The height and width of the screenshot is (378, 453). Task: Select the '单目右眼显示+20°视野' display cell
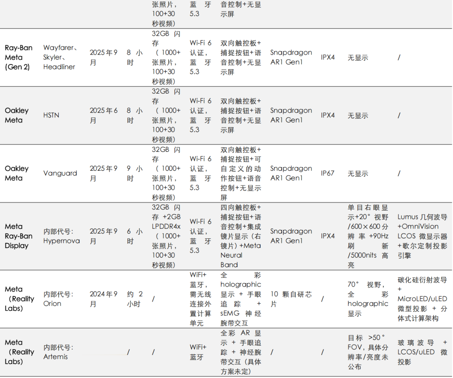368,236
